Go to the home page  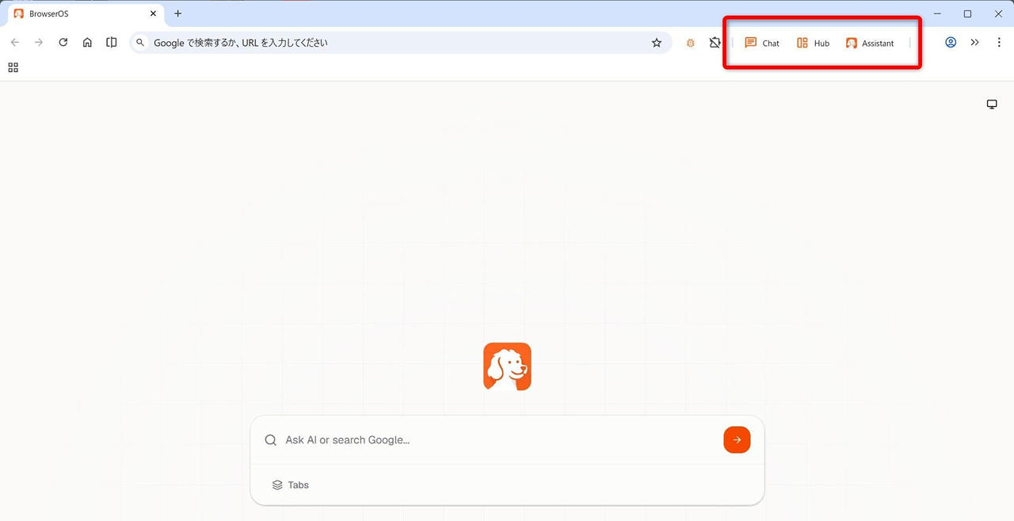pyautogui.click(x=87, y=43)
